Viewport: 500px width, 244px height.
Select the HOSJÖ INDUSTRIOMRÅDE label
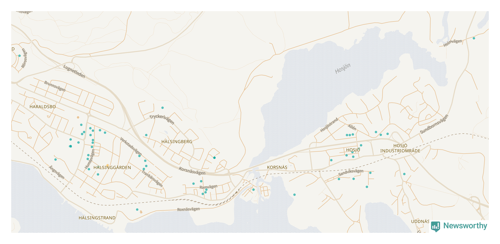coord(400,148)
